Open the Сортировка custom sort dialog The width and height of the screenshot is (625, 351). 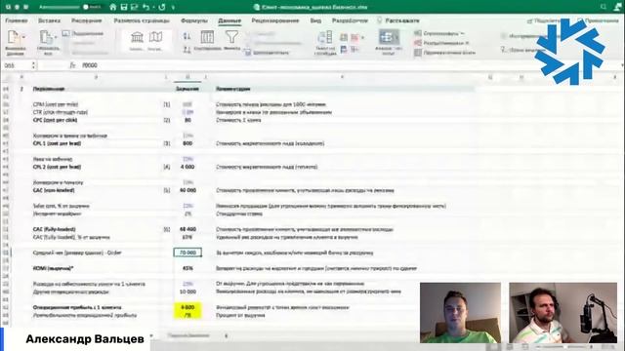tap(207, 40)
